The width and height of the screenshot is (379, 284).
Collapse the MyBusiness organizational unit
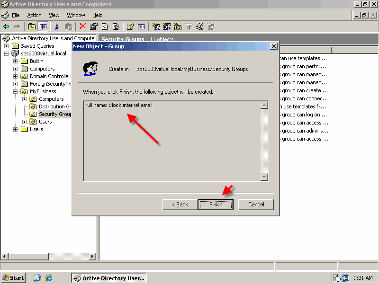pos(16,91)
